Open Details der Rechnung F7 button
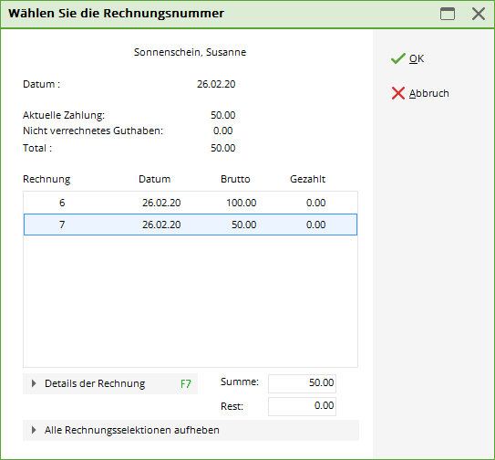 click(110, 384)
